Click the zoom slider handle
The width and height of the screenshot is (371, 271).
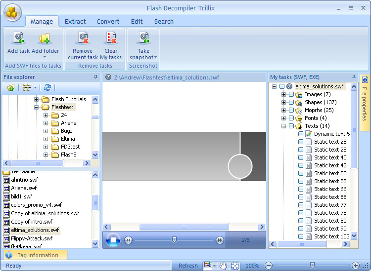312,266
